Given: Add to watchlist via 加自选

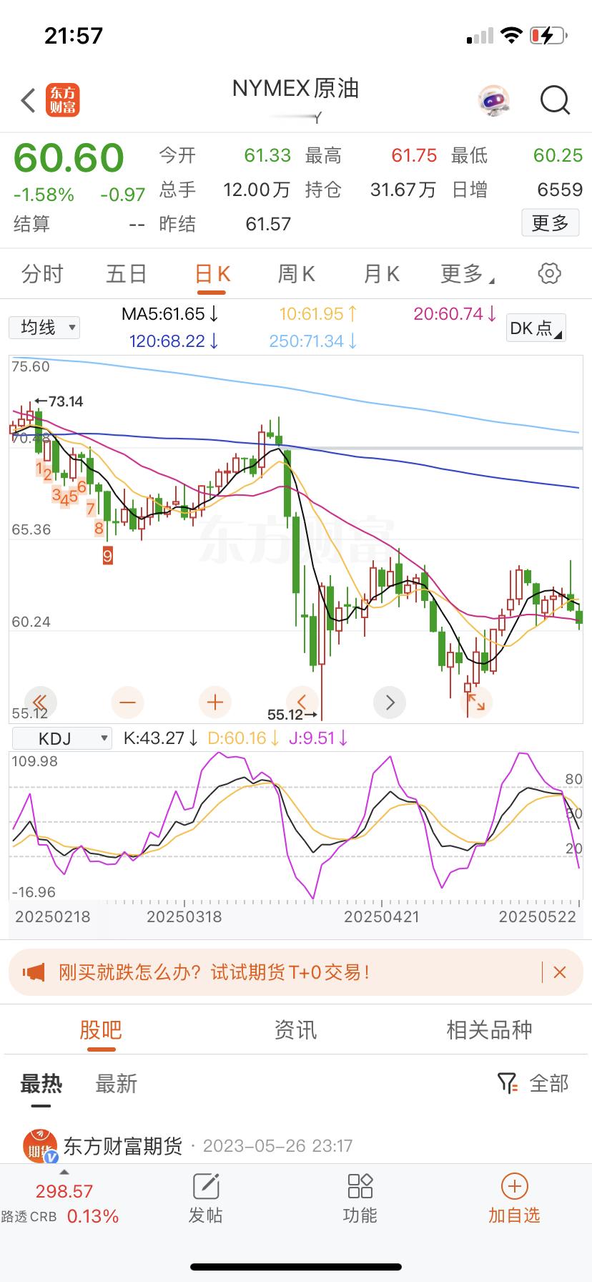Looking at the screenshot, I should (x=514, y=1199).
